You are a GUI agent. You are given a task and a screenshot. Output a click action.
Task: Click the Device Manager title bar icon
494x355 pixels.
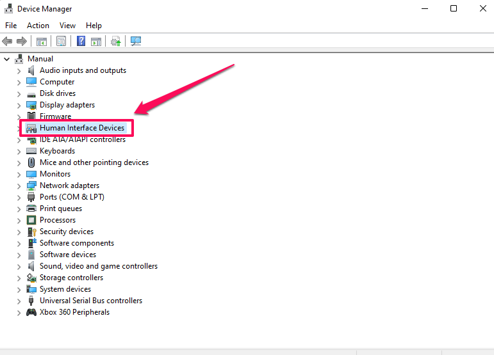8,8
